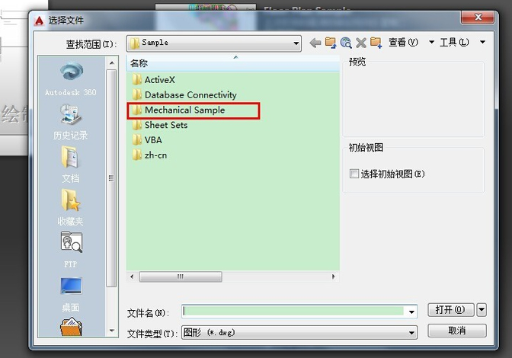Screen dimensions: 512x358
Task: Open the Autodesk 360 location
Action: [x=71, y=78]
